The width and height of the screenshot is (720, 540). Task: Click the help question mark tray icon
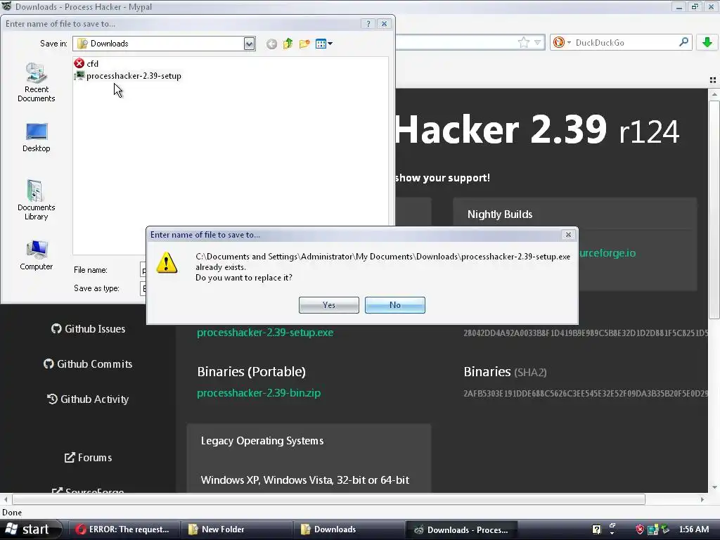coord(596,529)
